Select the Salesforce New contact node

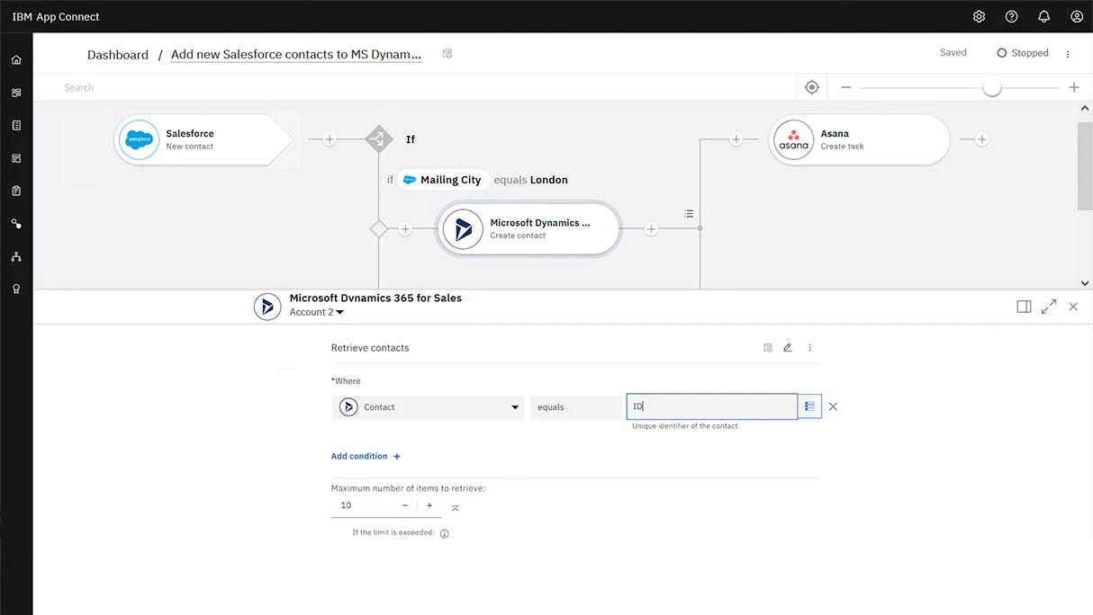(x=199, y=139)
